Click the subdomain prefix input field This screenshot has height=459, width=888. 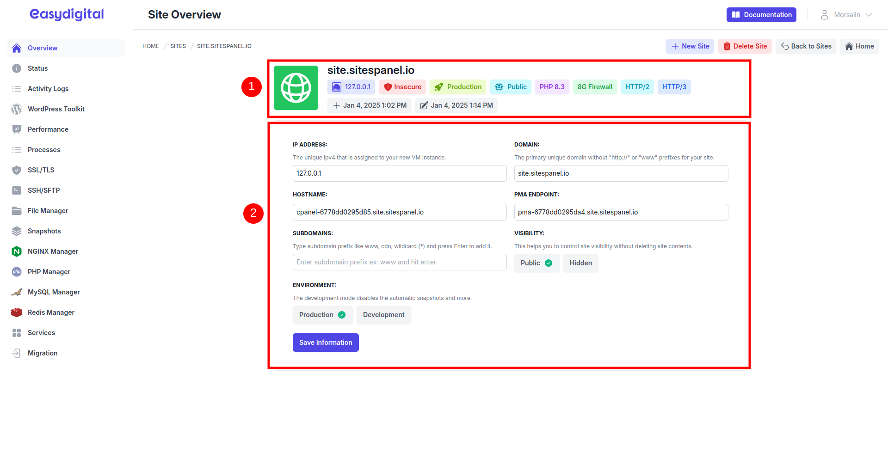click(x=399, y=262)
